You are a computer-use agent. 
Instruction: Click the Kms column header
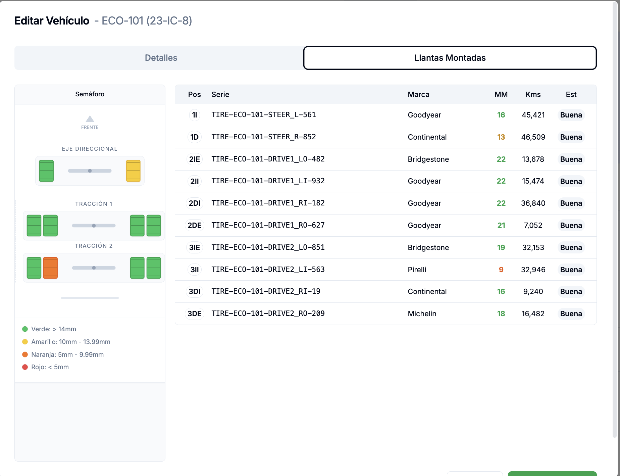click(x=533, y=95)
